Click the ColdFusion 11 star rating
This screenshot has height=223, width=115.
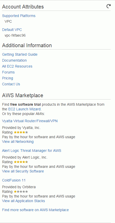(21, 192)
